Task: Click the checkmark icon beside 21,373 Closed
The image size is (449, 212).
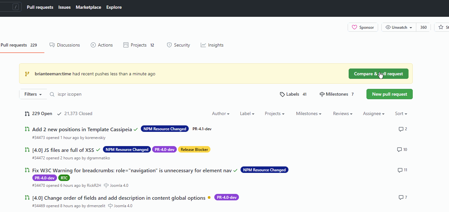Action: point(59,114)
